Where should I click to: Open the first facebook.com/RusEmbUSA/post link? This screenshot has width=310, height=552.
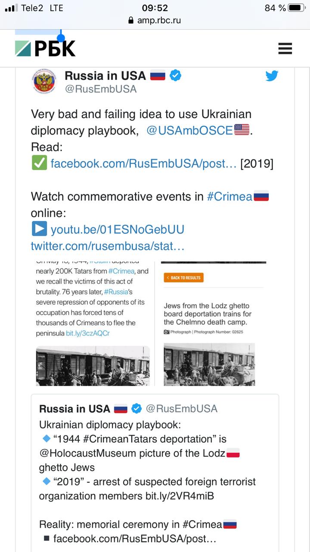(143, 164)
